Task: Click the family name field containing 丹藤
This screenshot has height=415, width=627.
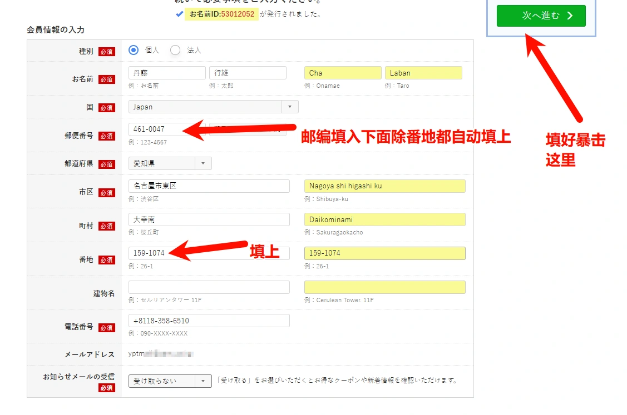Action: click(167, 73)
